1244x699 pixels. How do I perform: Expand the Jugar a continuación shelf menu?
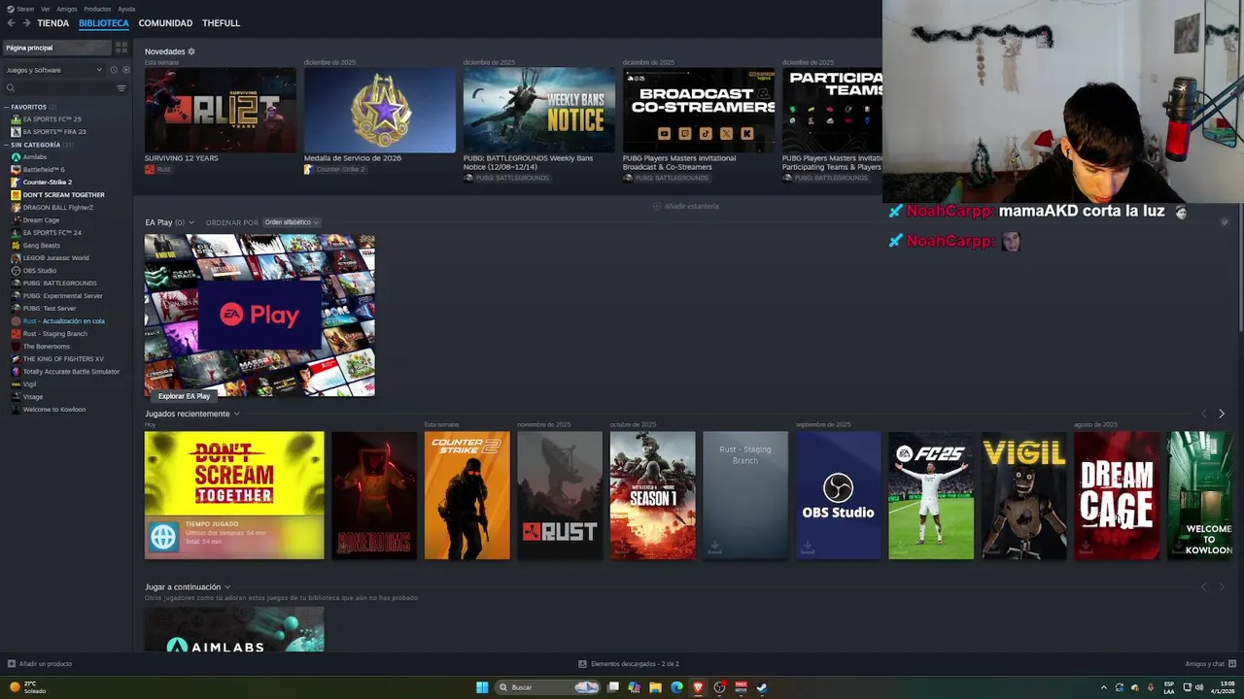coord(227,587)
